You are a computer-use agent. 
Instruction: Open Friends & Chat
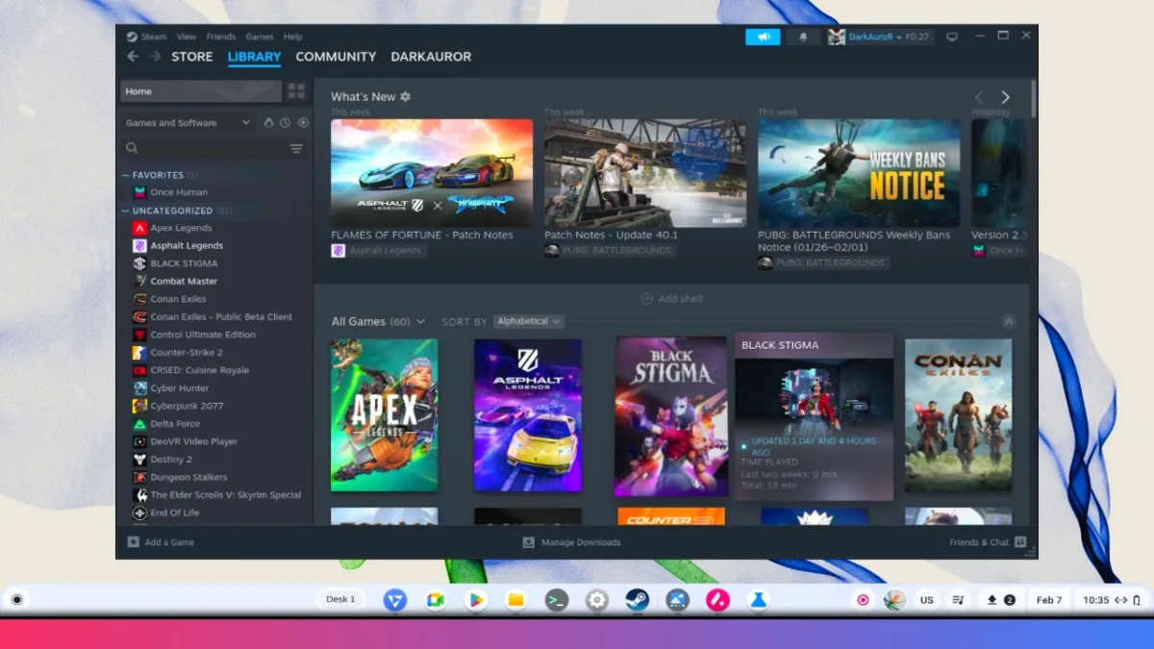click(987, 542)
